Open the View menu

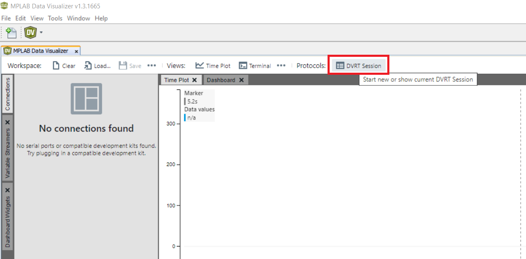point(37,18)
